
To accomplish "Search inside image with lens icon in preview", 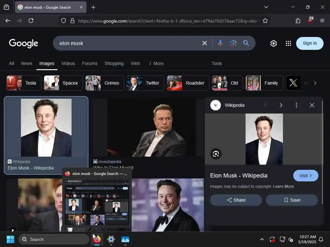I will point(216,154).
